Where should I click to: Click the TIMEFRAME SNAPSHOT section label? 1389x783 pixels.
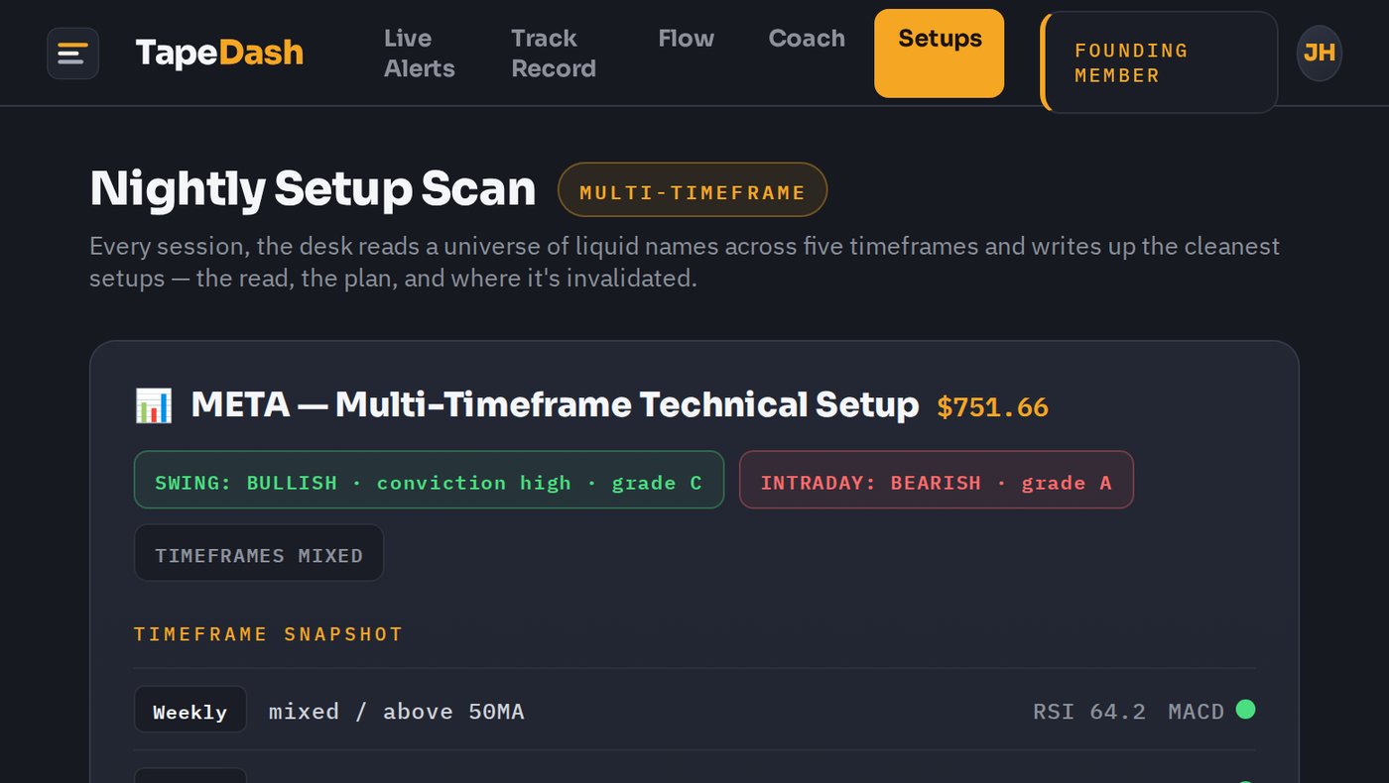269,634
